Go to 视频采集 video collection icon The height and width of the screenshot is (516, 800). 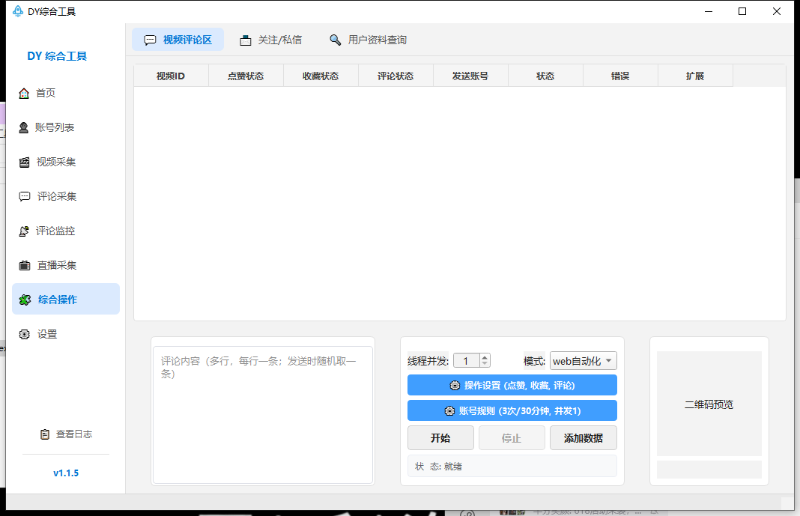coord(24,163)
